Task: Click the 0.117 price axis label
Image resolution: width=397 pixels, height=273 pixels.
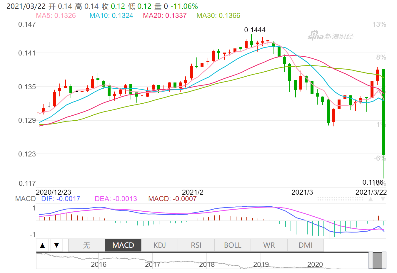Action: point(27,183)
